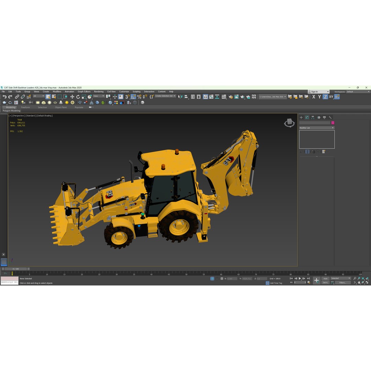The height and width of the screenshot is (371, 371).
Task: Click the cone primitive icon
Action: coord(61,102)
